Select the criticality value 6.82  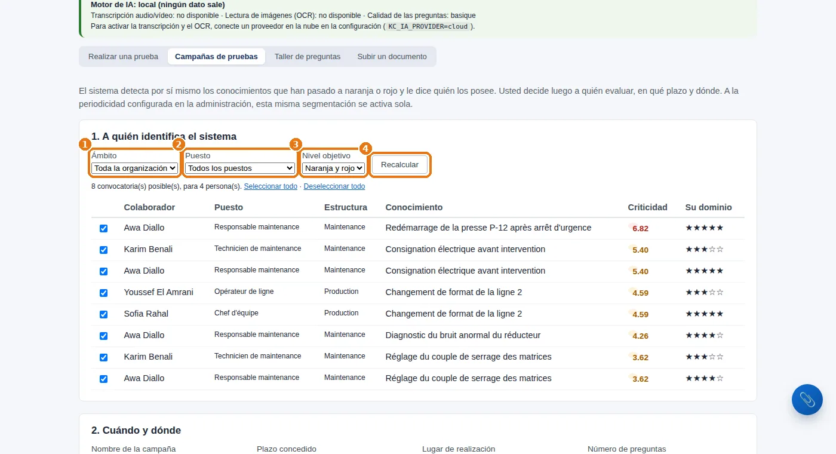click(x=640, y=228)
